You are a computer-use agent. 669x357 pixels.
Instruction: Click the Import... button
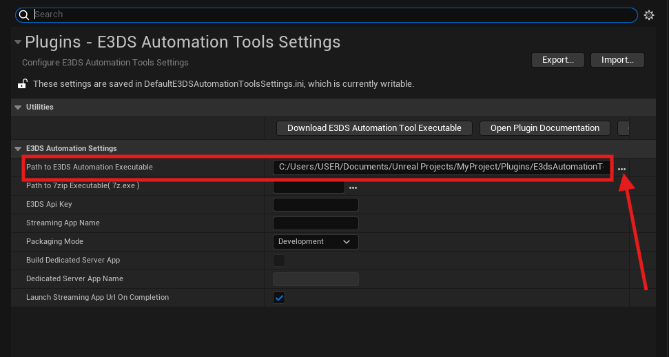pyautogui.click(x=617, y=60)
